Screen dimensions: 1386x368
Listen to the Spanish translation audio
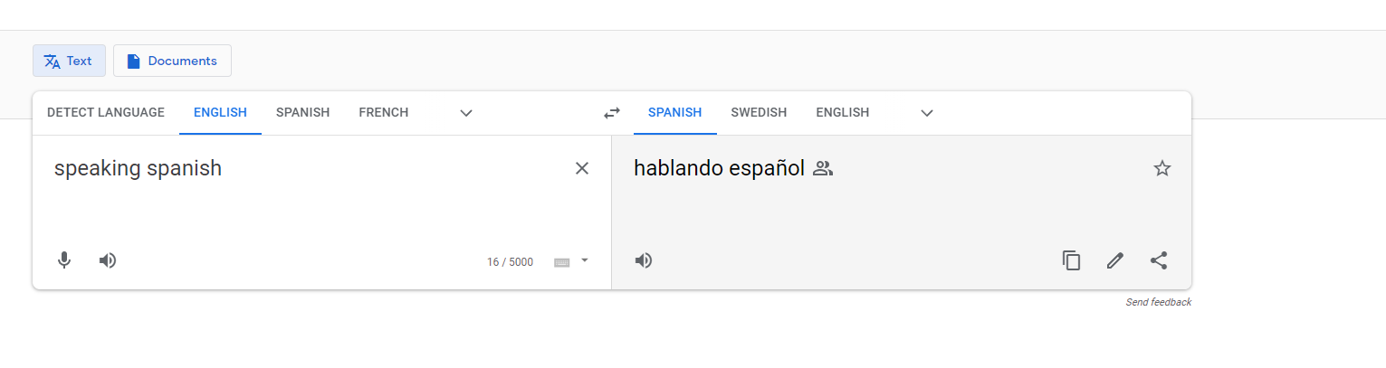click(x=644, y=260)
